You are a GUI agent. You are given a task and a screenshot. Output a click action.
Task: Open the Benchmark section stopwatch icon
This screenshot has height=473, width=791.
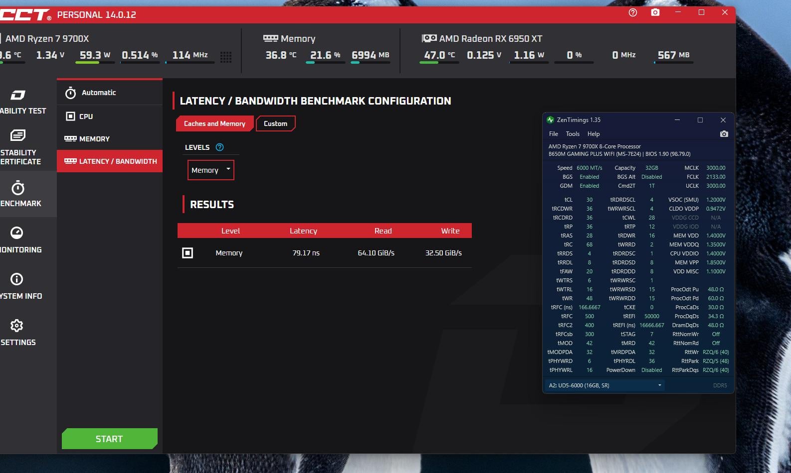pyautogui.click(x=18, y=188)
